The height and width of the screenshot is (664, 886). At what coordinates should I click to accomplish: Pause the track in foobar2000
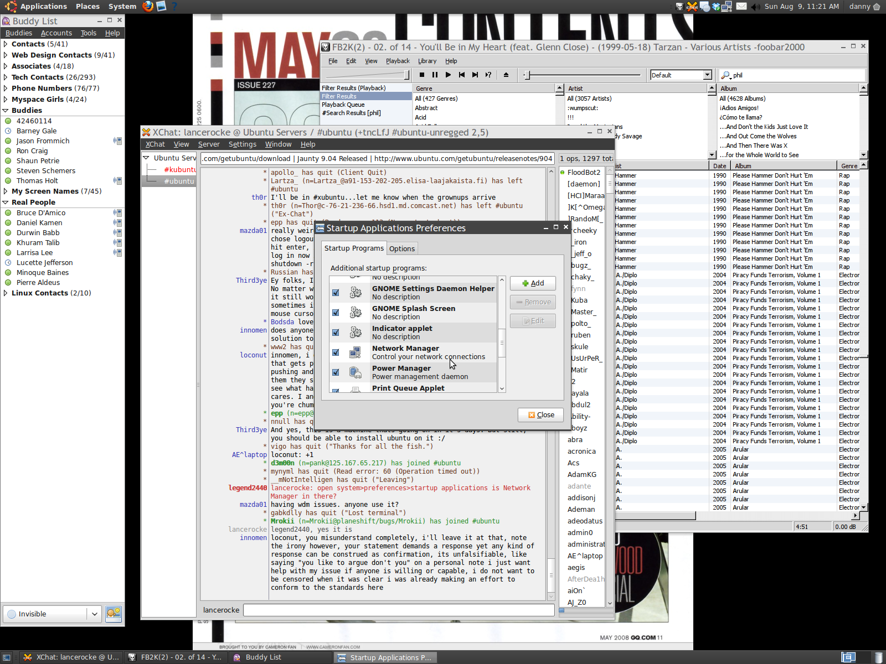[435, 75]
